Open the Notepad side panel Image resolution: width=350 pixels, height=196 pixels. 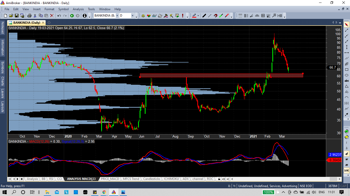tap(3, 28)
